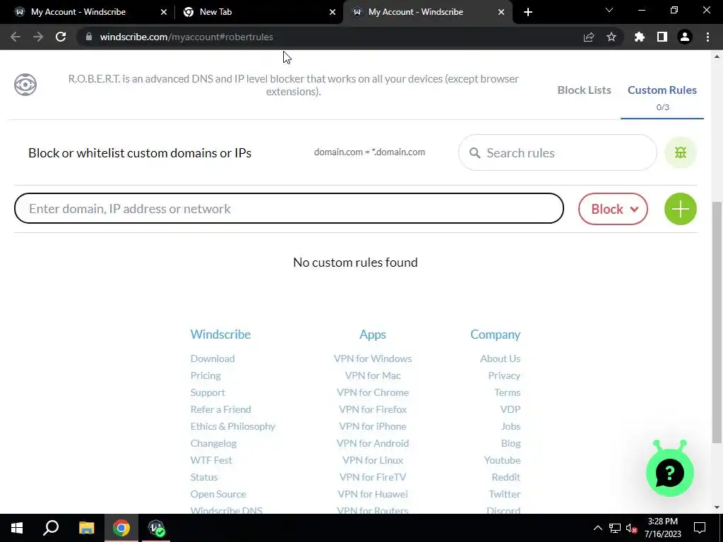
Task: Reload the page with refresh icon
Action: [x=61, y=37]
